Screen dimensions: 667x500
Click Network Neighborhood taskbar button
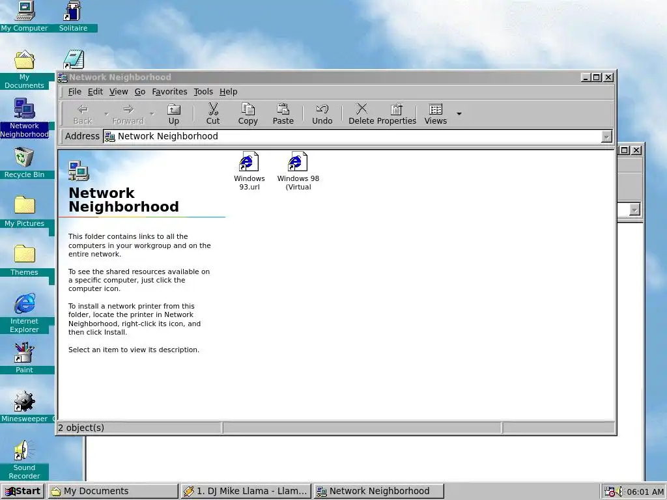click(378, 491)
